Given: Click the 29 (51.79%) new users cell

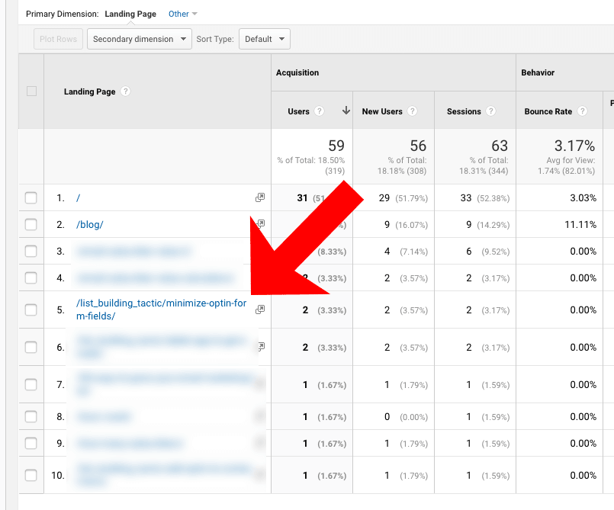Looking at the screenshot, I should pos(403,197).
